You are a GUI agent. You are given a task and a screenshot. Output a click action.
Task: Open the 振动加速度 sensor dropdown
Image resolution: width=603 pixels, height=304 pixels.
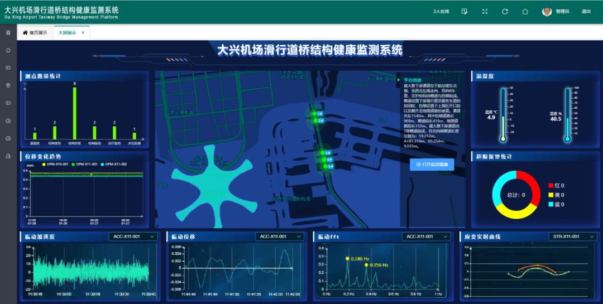click(133, 237)
